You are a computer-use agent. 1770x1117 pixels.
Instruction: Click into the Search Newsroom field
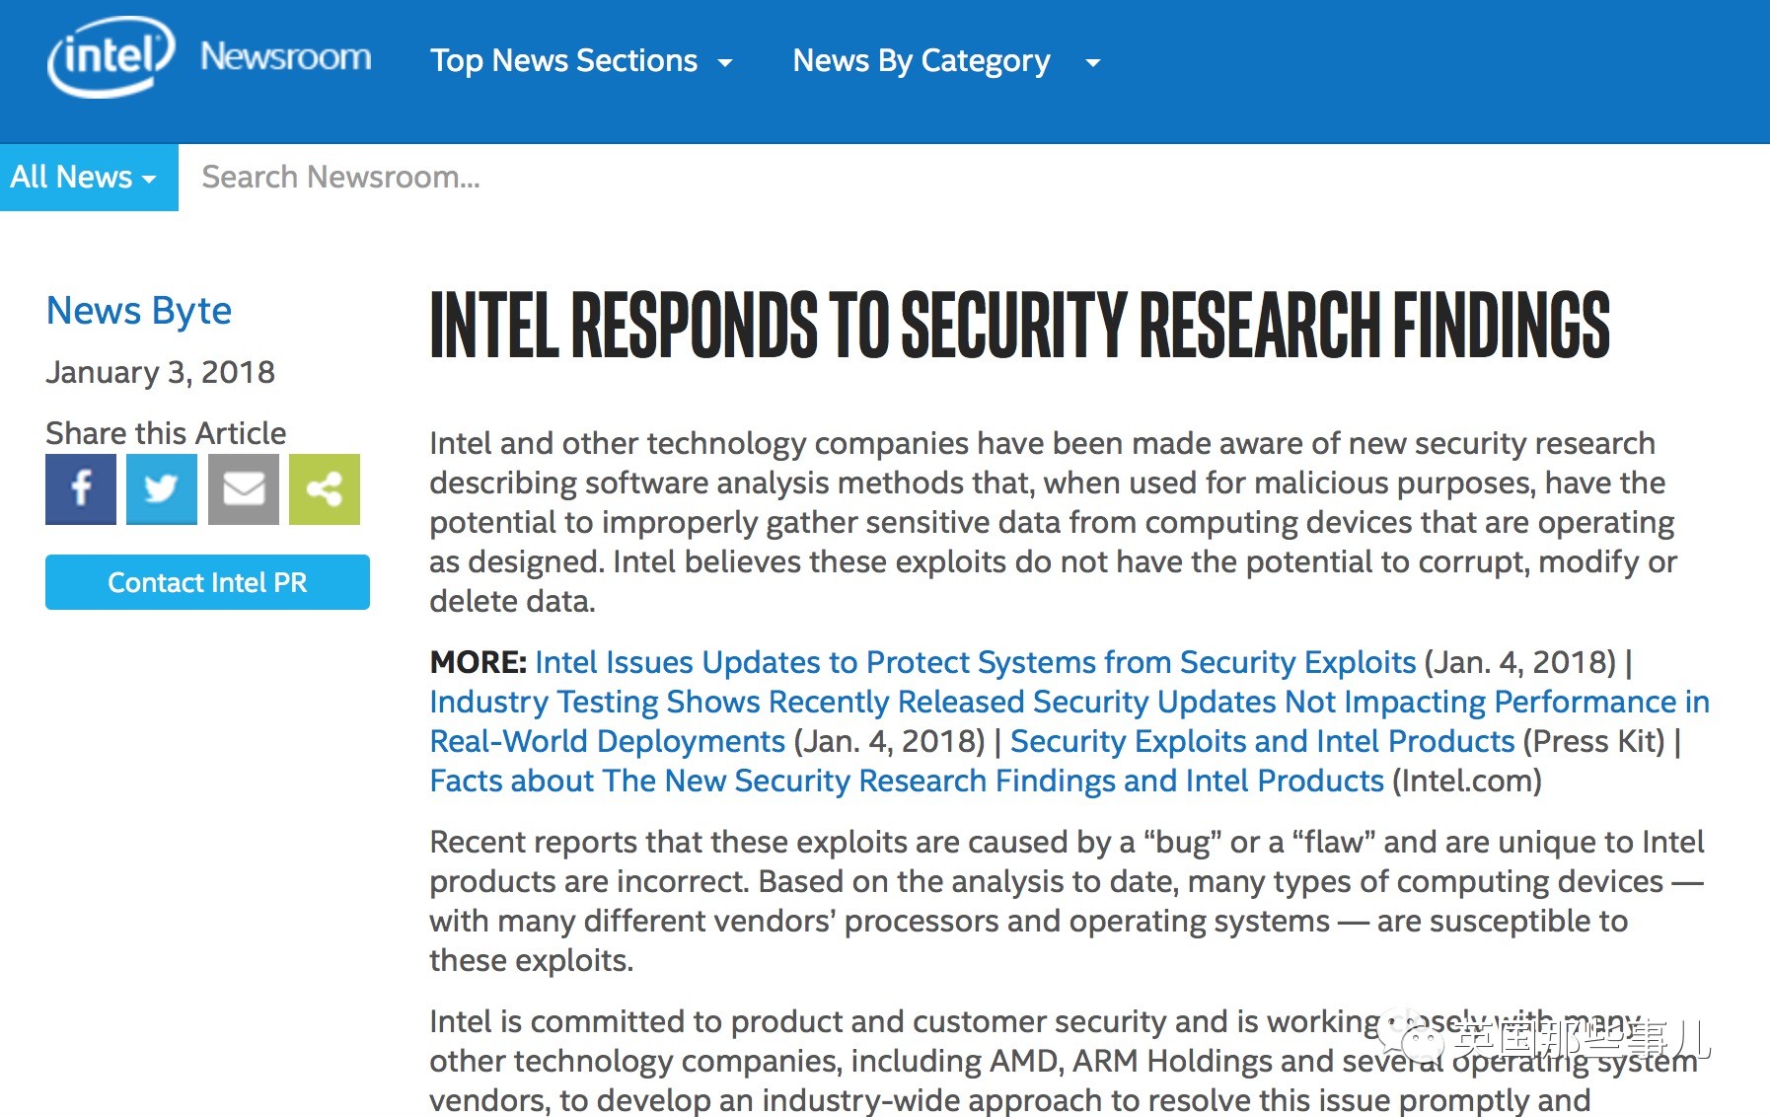(x=691, y=178)
